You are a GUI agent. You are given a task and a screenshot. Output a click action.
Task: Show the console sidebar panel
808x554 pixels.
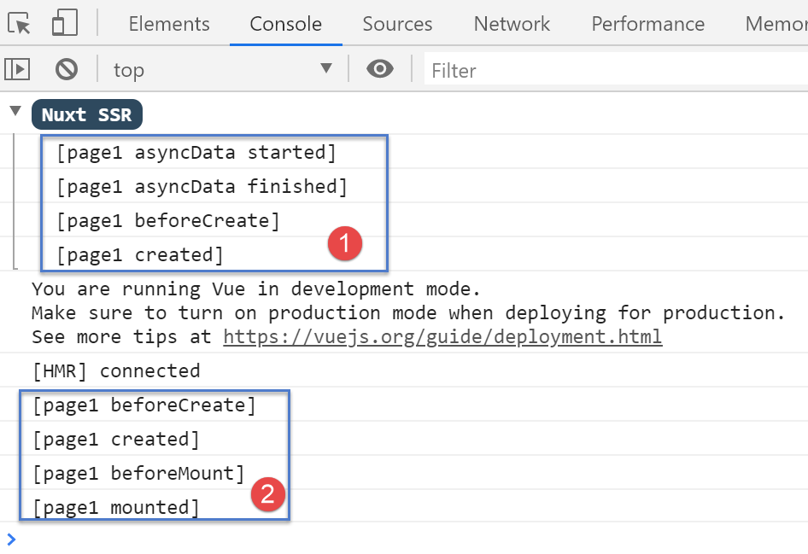17,69
